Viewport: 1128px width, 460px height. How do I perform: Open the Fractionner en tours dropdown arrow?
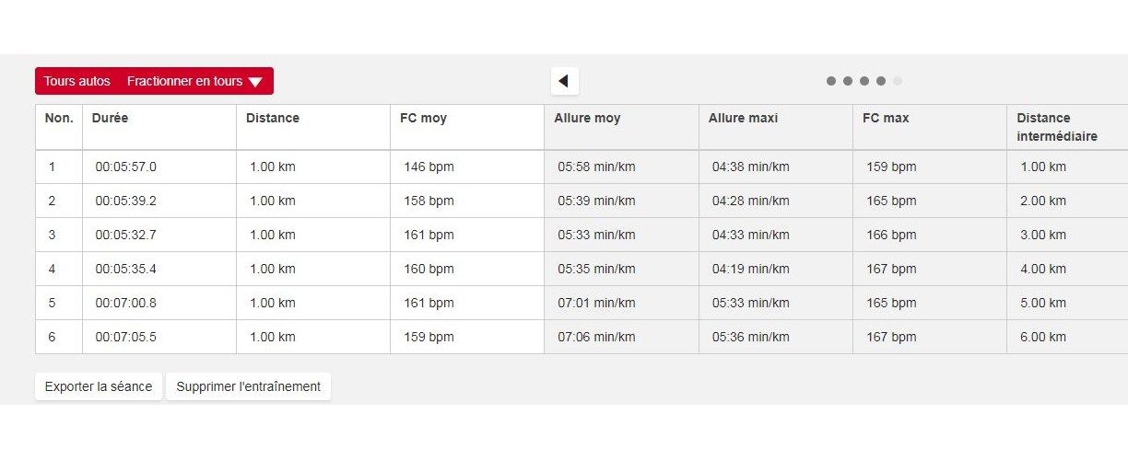pyautogui.click(x=255, y=82)
